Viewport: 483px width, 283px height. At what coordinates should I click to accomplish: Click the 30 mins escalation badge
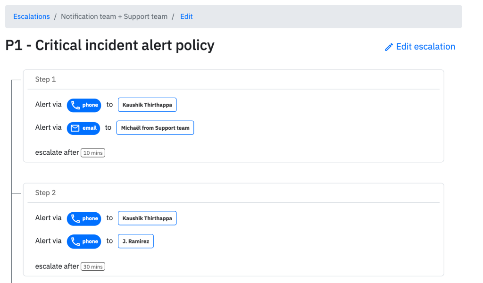pyautogui.click(x=93, y=266)
